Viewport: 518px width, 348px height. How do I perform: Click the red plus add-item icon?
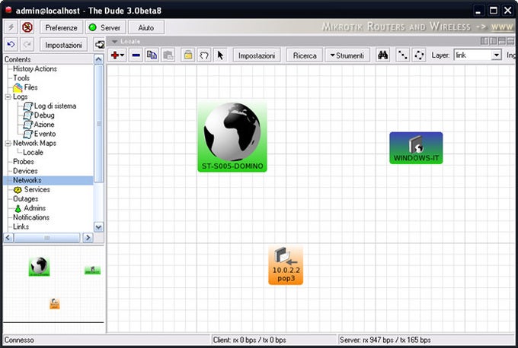pos(117,55)
